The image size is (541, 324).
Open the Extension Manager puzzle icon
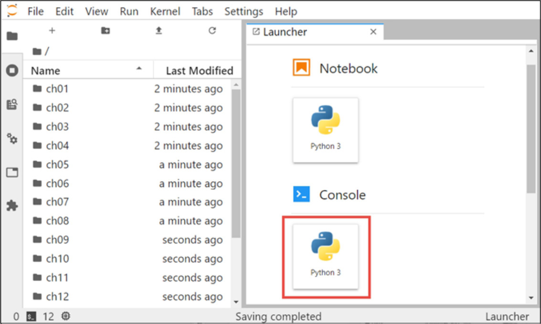tap(12, 206)
